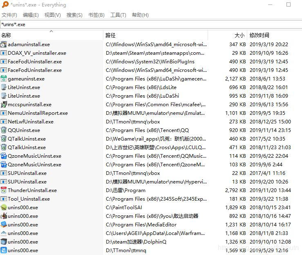Click the QzoneMusicUninst.exe icon in QQMusic row
The width and height of the screenshot is (302, 255).
coord(3,156)
